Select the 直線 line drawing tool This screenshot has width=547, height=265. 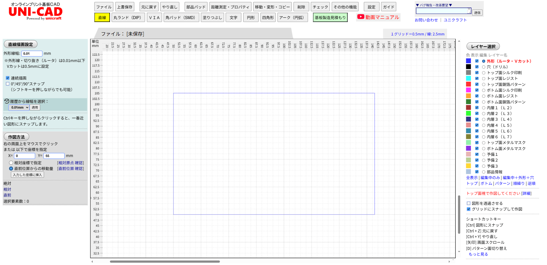(x=102, y=18)
